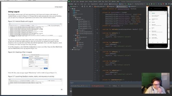The image size is (172, 96).
Task: Click the expand all icon in project panel
Action: pyautogui.click(x=85, y=6)
